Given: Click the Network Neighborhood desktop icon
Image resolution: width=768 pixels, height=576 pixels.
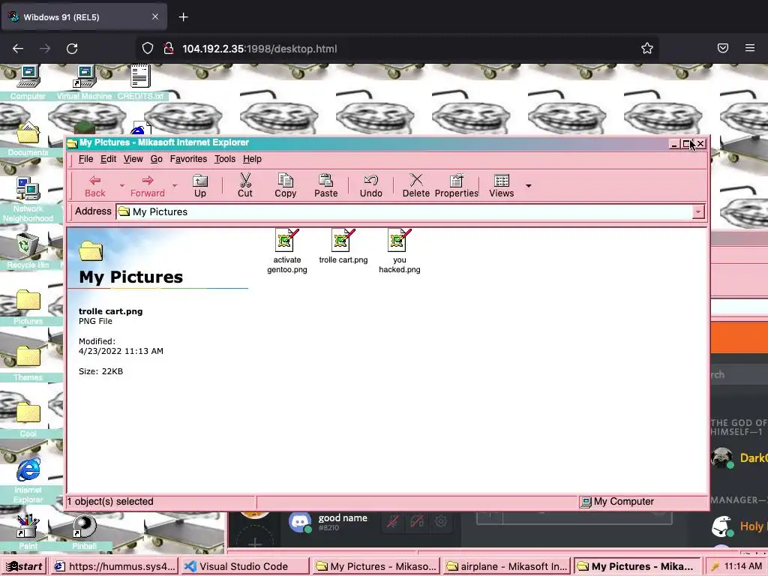Looking at the screenshot, I should coord(28,199).
